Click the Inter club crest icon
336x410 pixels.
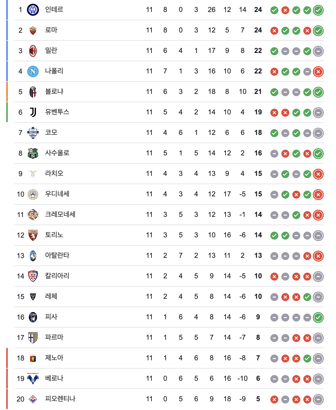(x=33, y=10)
